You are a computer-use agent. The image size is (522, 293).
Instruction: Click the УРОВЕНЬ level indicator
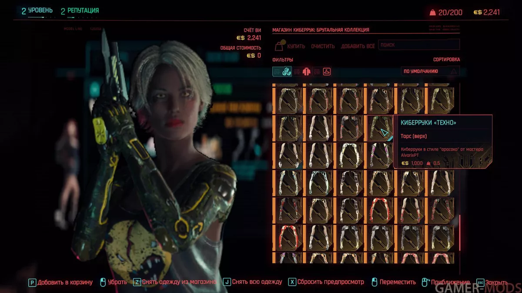pos(37,11)
